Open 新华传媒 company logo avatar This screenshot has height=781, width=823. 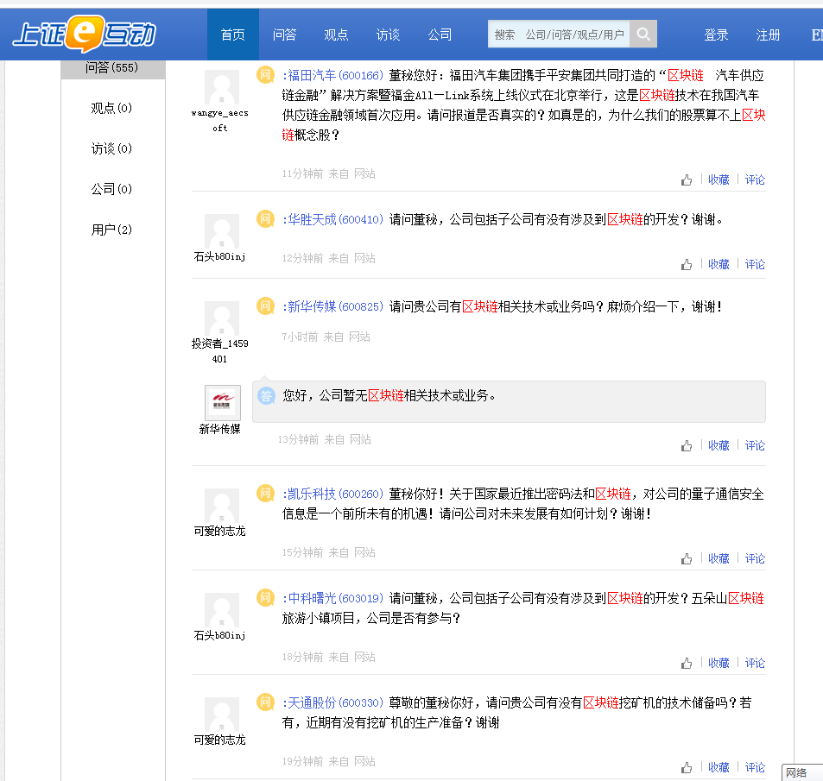(223, 402)
